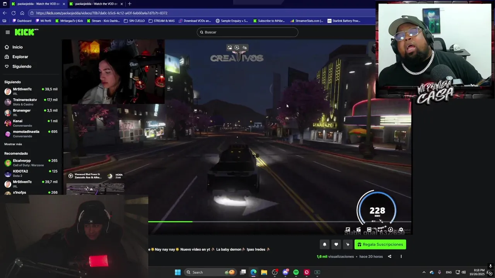
Task: Open the momoladinastia channel
Action: [31, 134]
